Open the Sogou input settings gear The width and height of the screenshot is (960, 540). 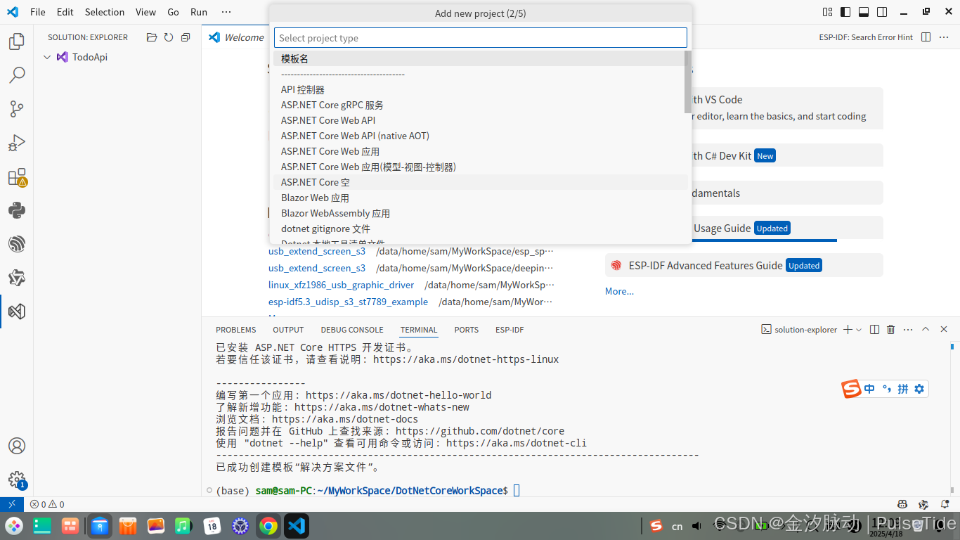[919, 389]
